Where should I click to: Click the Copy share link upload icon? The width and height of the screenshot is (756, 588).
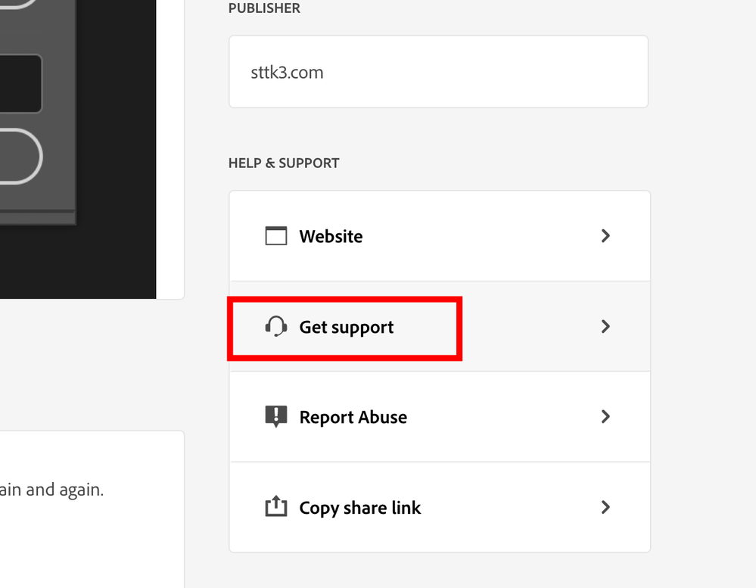pyautogui.click(x=276, y=507)
